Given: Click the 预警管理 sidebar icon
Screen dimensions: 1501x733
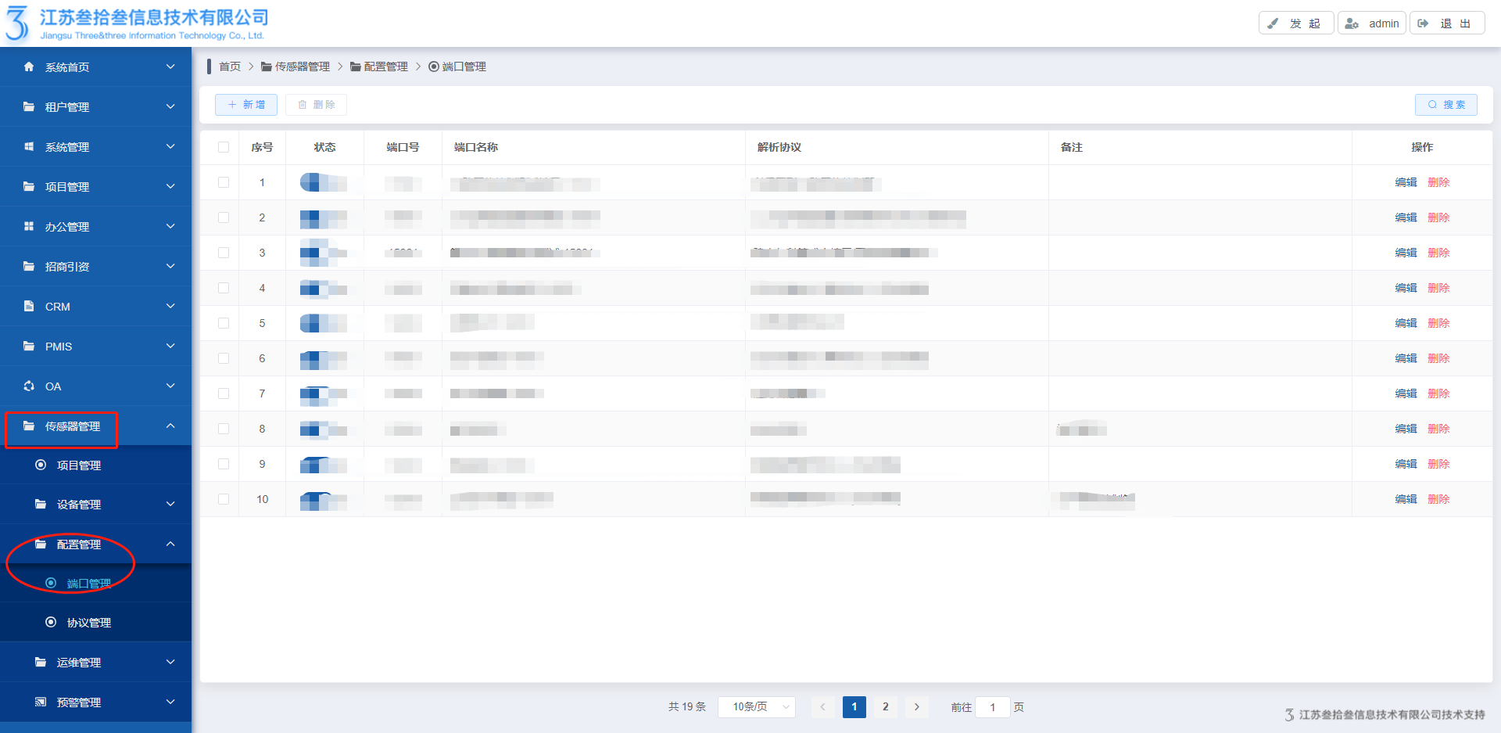Looking at the screenshot, I should pyautogui.click(x=41, y=702).
